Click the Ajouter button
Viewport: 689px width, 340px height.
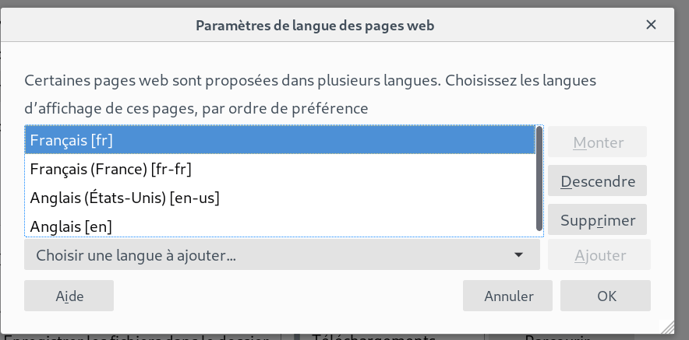click(x=597, y=254)
